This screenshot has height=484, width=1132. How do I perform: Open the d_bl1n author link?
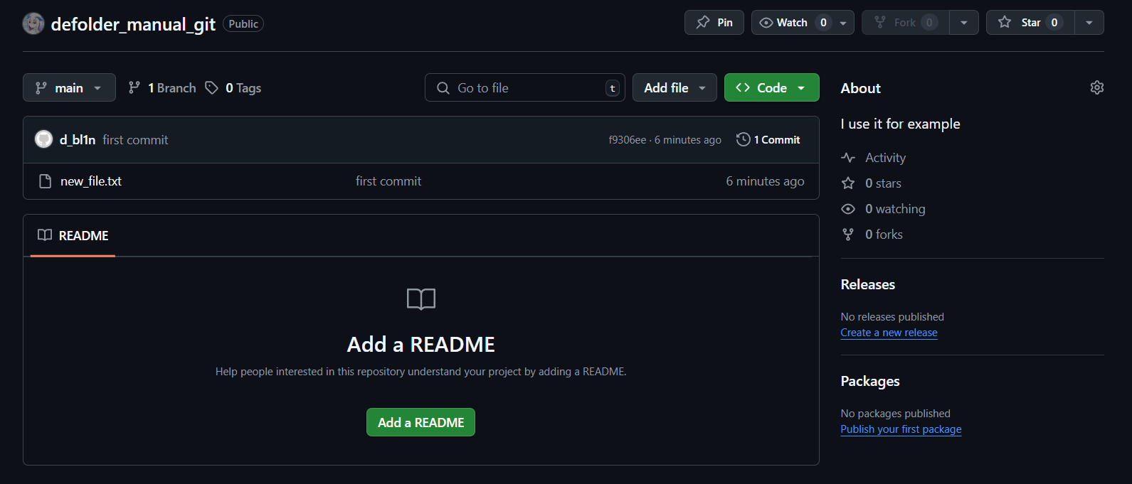tap(78, 140)
